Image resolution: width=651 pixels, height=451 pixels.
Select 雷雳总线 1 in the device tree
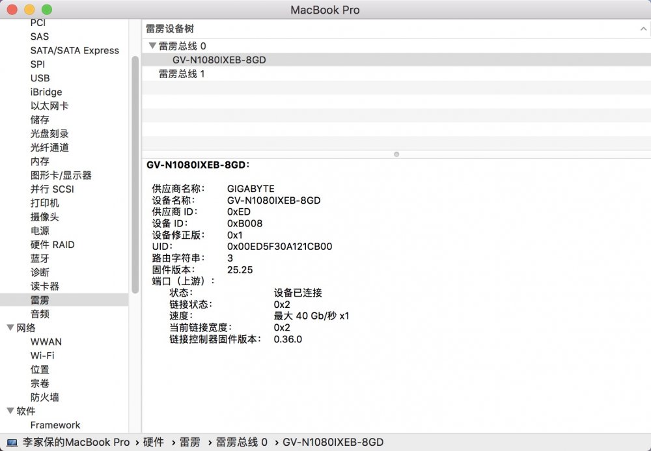pos(182,74)
